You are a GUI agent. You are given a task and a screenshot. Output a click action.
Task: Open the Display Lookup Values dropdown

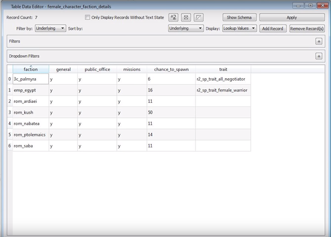point(240,28)
